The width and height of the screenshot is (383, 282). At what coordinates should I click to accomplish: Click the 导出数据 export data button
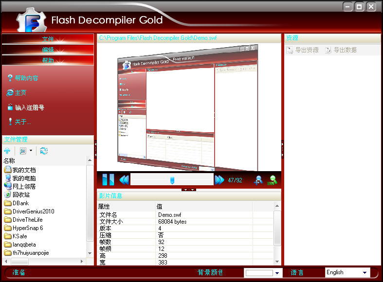pyautogui.click(x=341, y=50)
